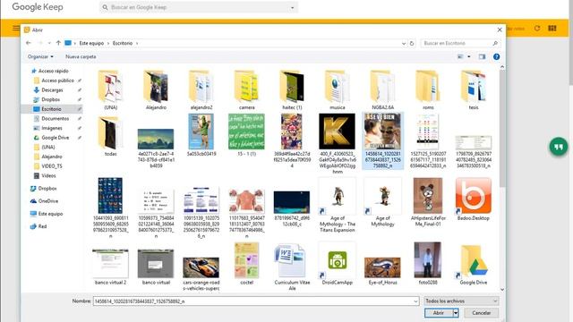
Task: Click the Cancelar button
Action: [482, 313]
